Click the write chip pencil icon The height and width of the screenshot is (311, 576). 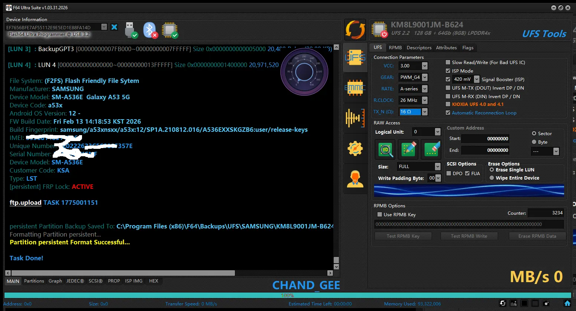[408, 149]
